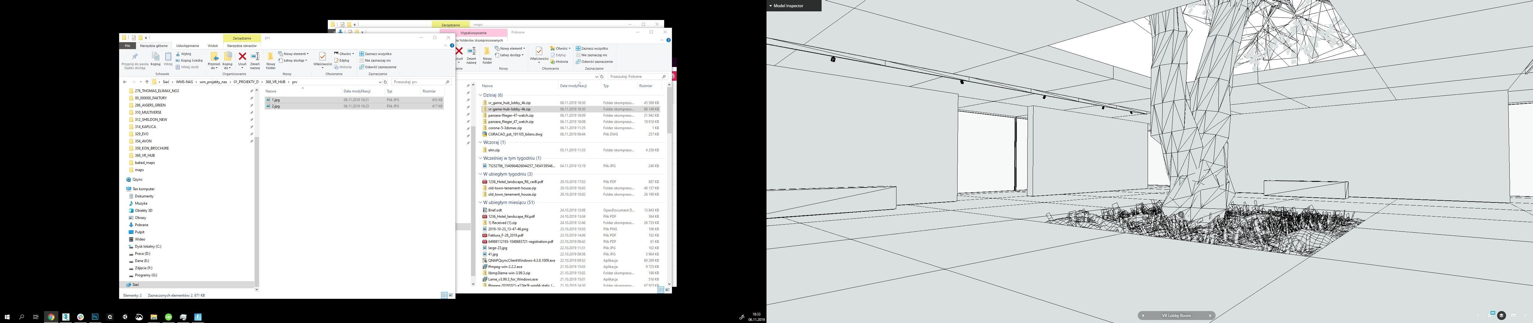This screenshot has width=1533, height=323.
Task: Go to next annotation after VR Lobby Room
Action: point(1210,315)
